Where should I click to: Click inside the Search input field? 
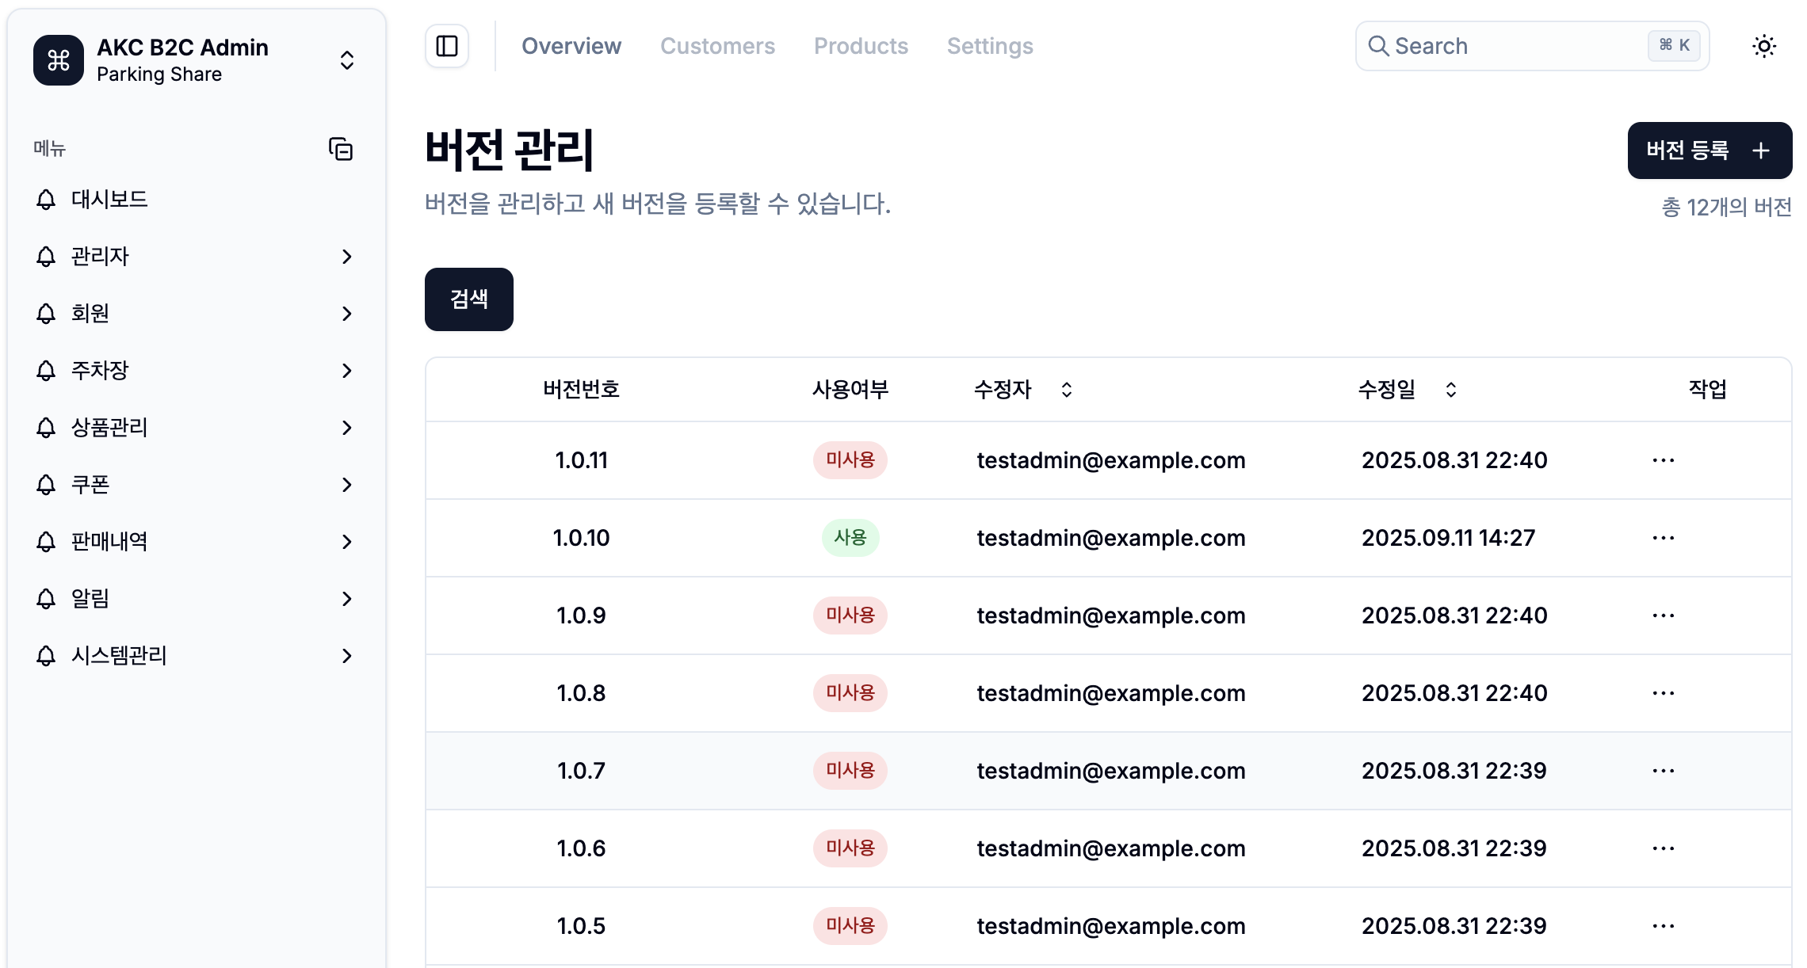pos(1506,46)
